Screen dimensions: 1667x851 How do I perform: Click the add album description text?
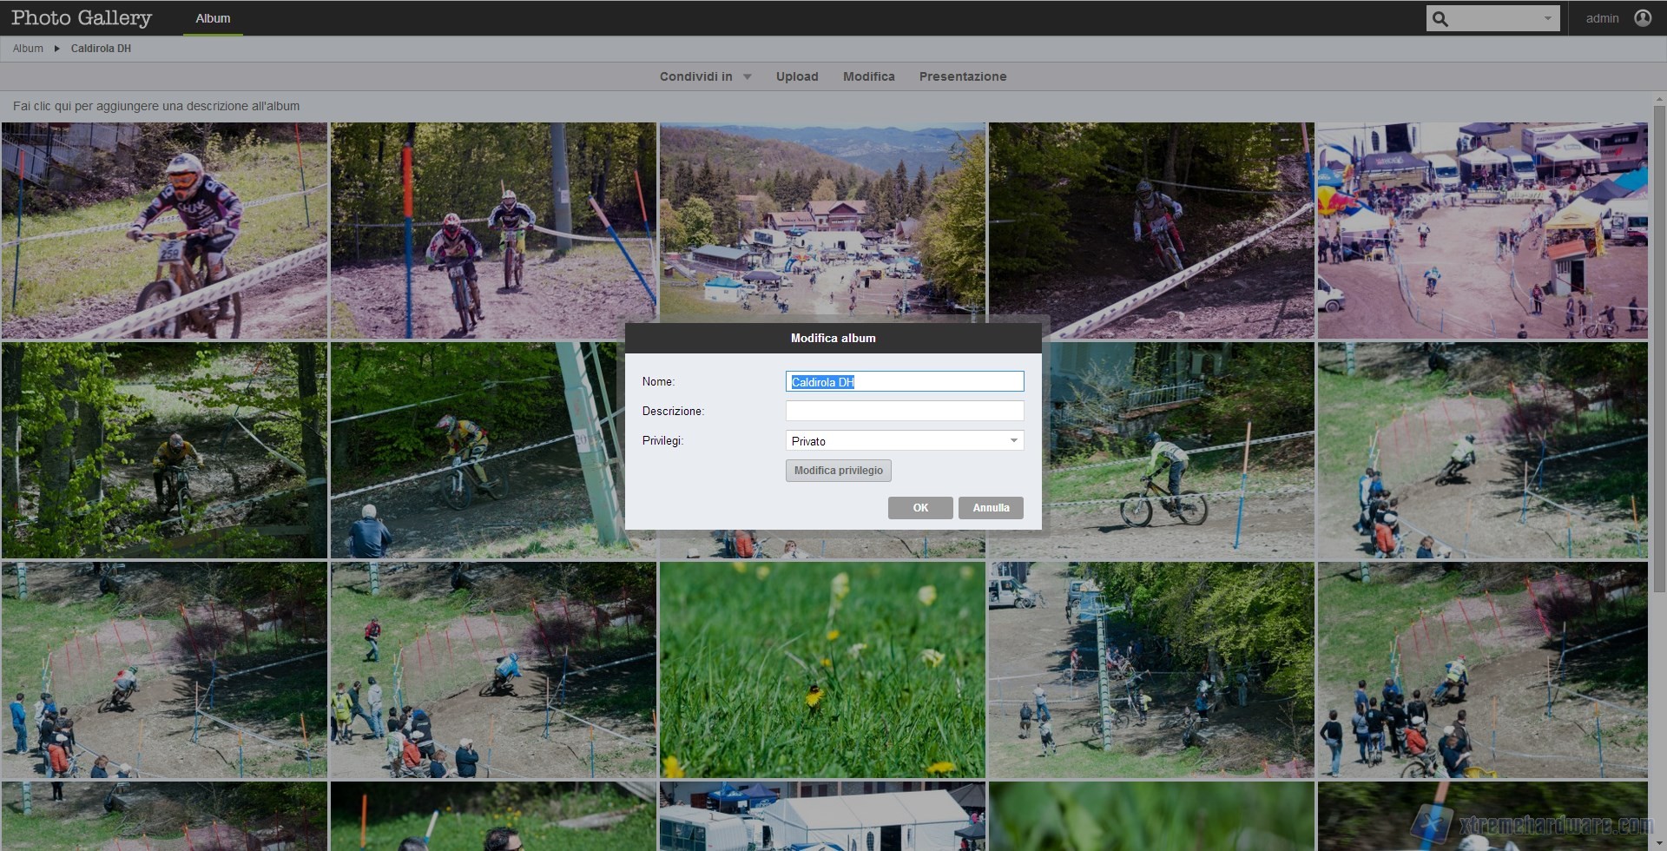click(x=156, y=106)
